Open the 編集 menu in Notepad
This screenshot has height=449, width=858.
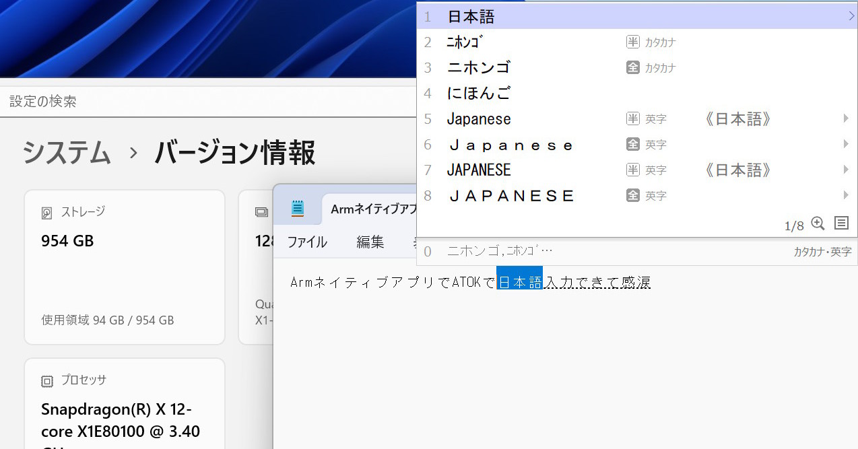tap(370, 242)
